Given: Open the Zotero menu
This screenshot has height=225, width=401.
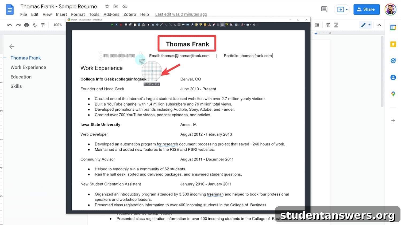Looking at the screenshot, I should click(x=130, y=14).
